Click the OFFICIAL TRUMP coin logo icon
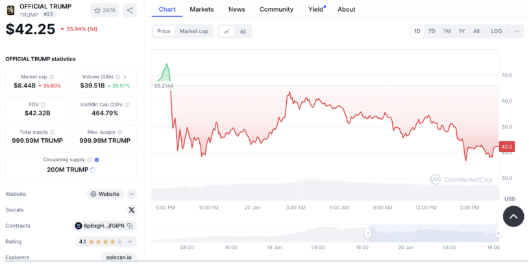Image resolution: width=529 pixels, height=264 pixels. [x=10, y=10]
